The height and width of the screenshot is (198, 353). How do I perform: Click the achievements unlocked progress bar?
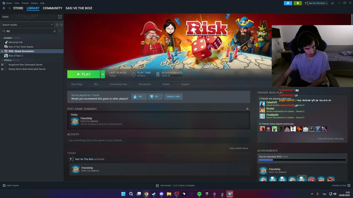tap(302, 160)
